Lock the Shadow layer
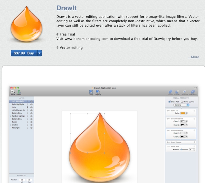The height and width of the screenshot is (183, 205). [27, 125]
